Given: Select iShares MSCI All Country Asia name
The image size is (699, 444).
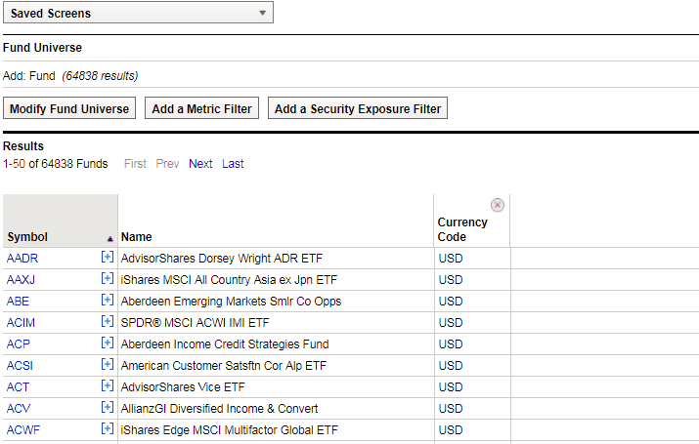Looking at the screenshot, I should tap(229, 279).
